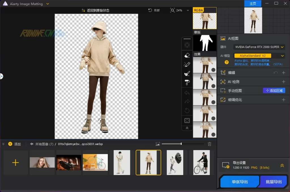Open the AlphaStandard V2 model dropdown
Screen dimensions: 290x192
259,56
